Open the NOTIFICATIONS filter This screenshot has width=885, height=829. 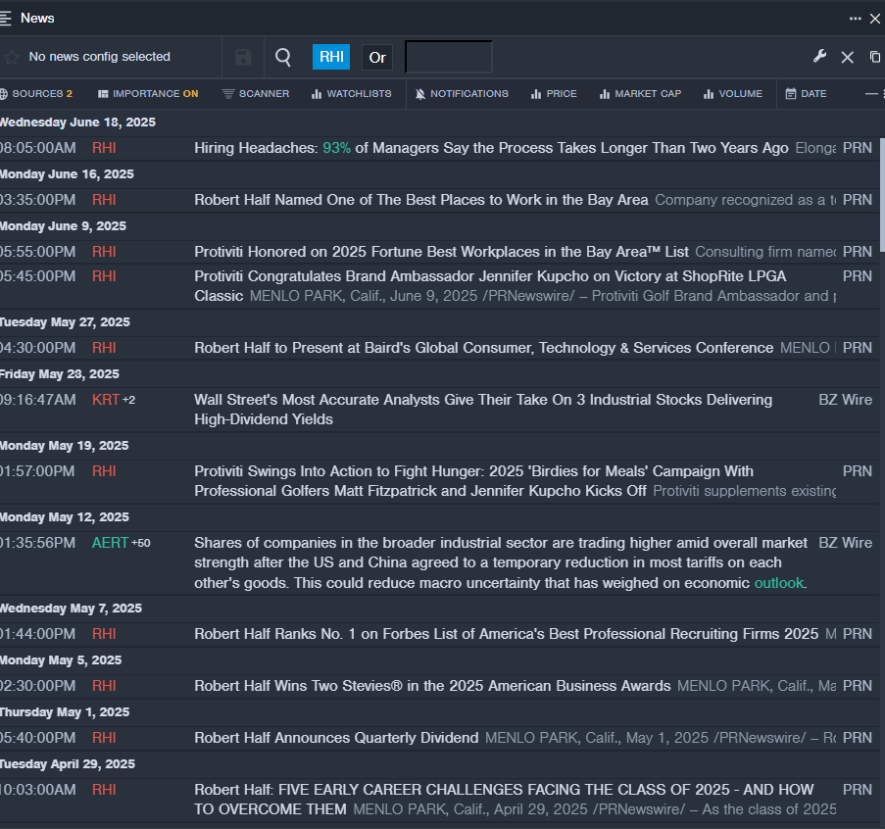(x=462, y=94)
